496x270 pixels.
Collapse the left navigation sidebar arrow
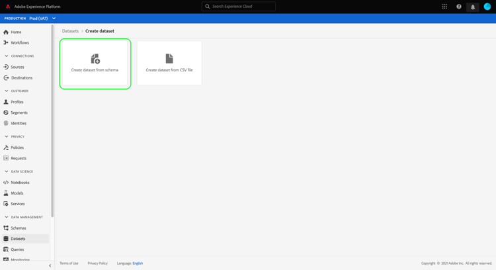click(50, 265)
